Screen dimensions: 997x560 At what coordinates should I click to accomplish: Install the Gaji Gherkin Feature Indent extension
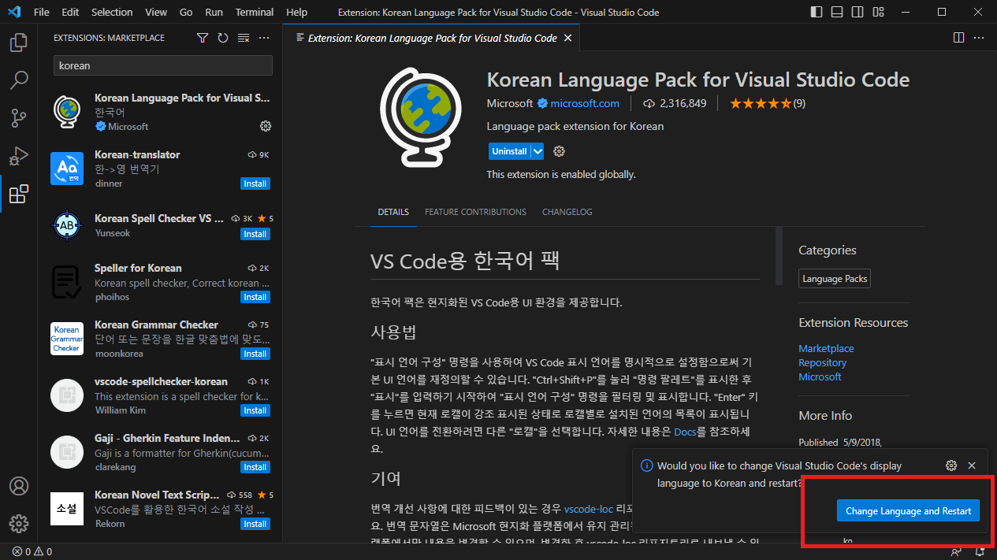(x=255, y=467)
